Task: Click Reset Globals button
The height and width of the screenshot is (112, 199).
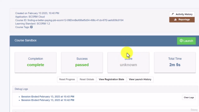Action: click(87, 79)
